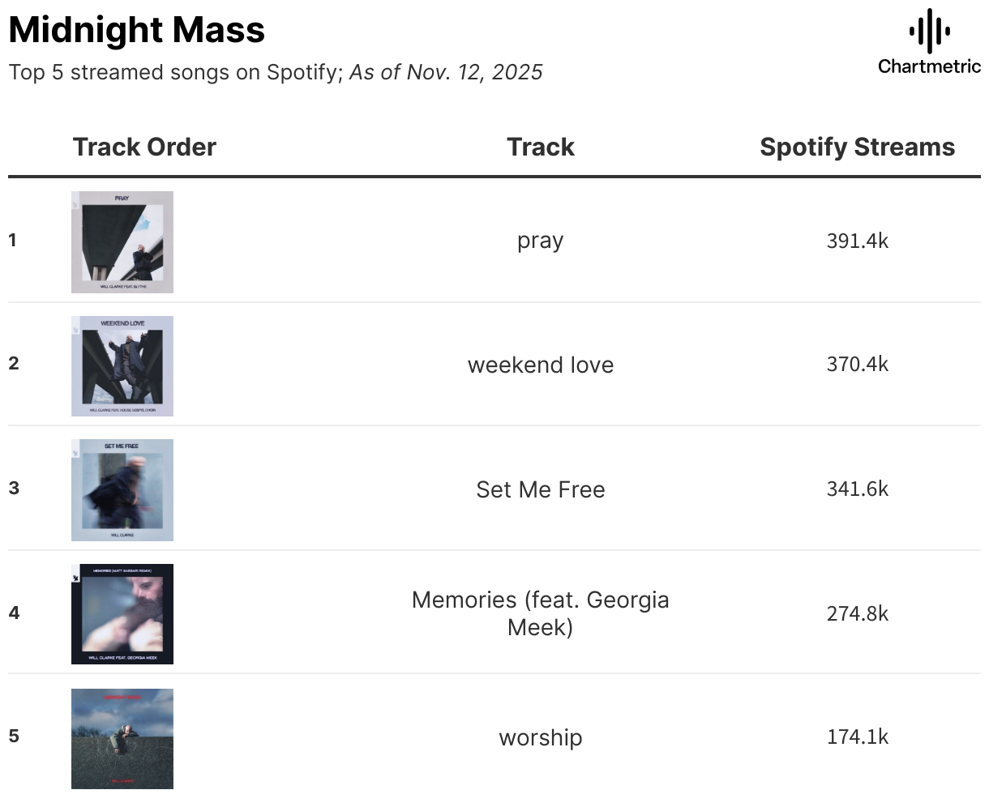Open the Set Me Free track title
Screen dimensions: 989x807
pos(541,489)
